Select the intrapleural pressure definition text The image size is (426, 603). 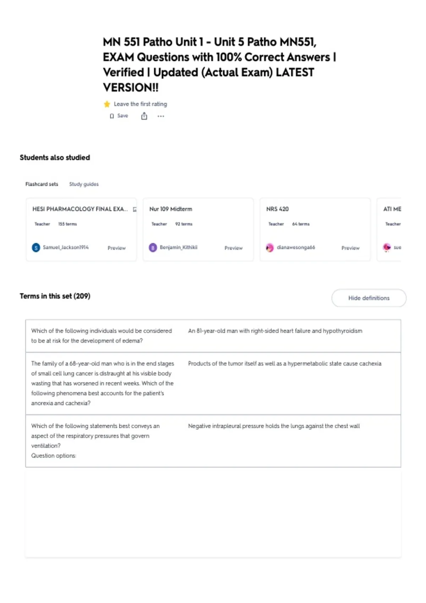274,426
